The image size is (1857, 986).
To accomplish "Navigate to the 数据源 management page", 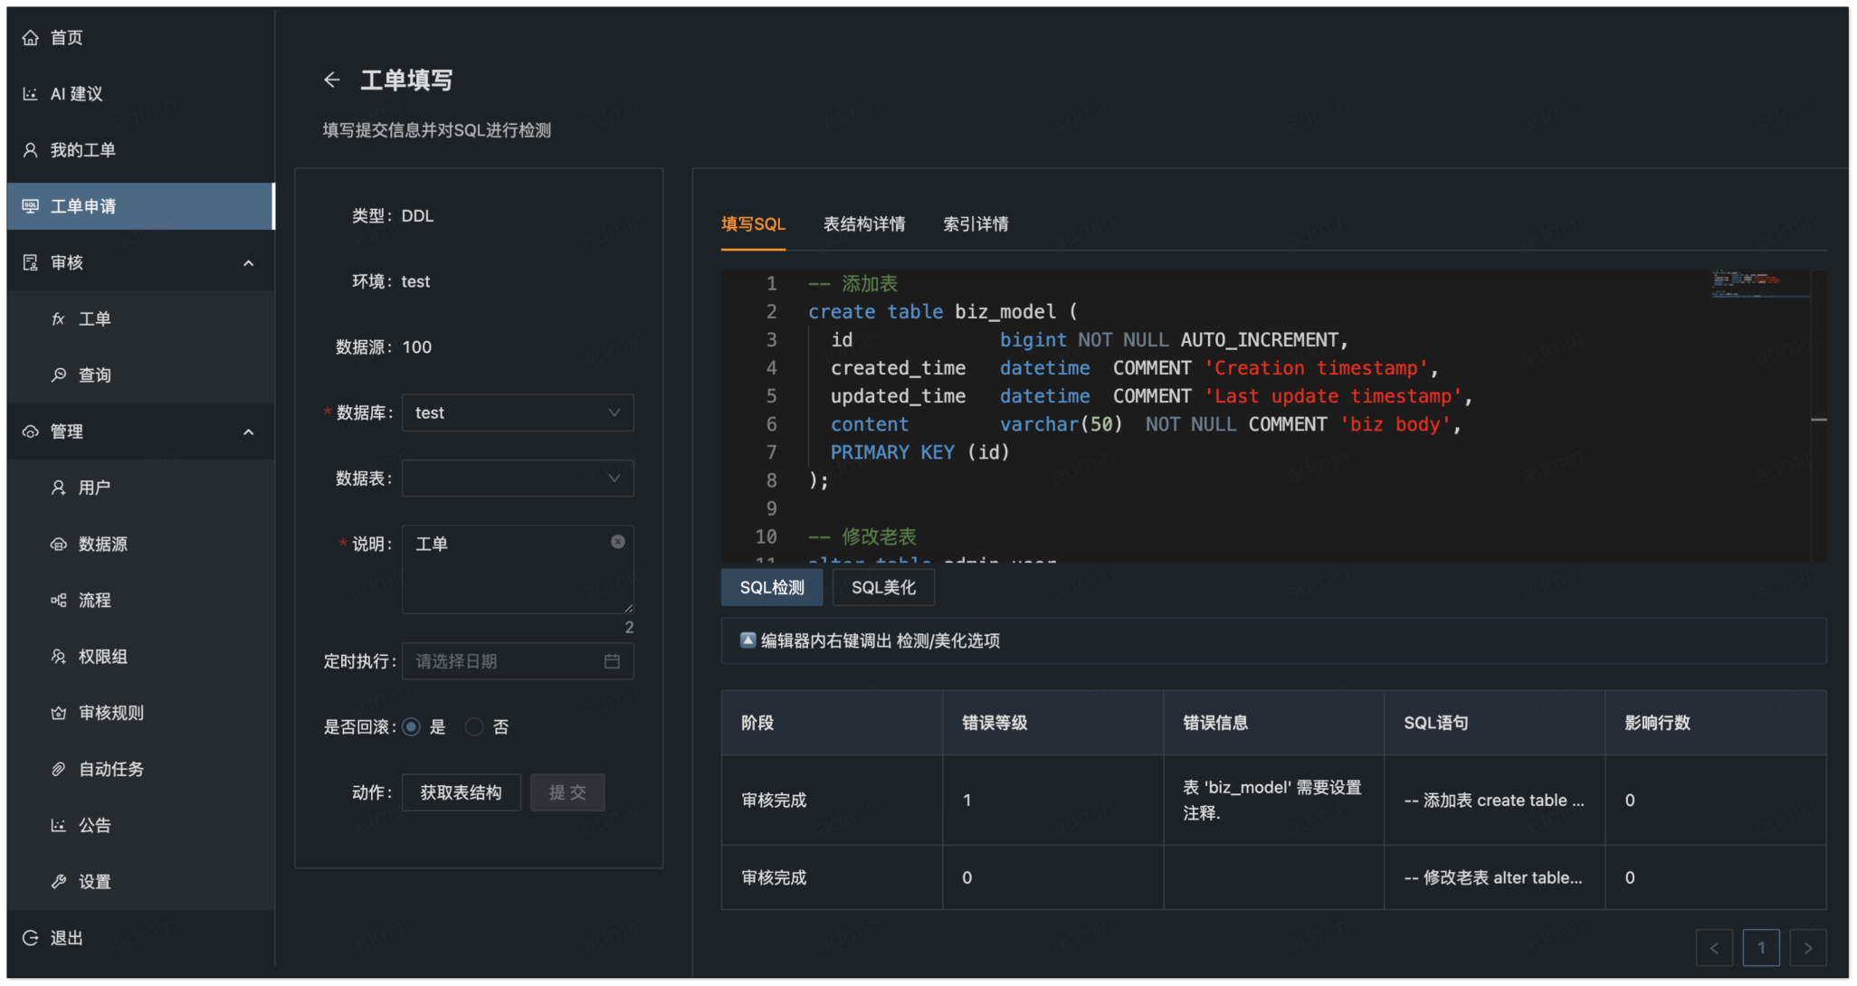I will click(x=102, y=544).
